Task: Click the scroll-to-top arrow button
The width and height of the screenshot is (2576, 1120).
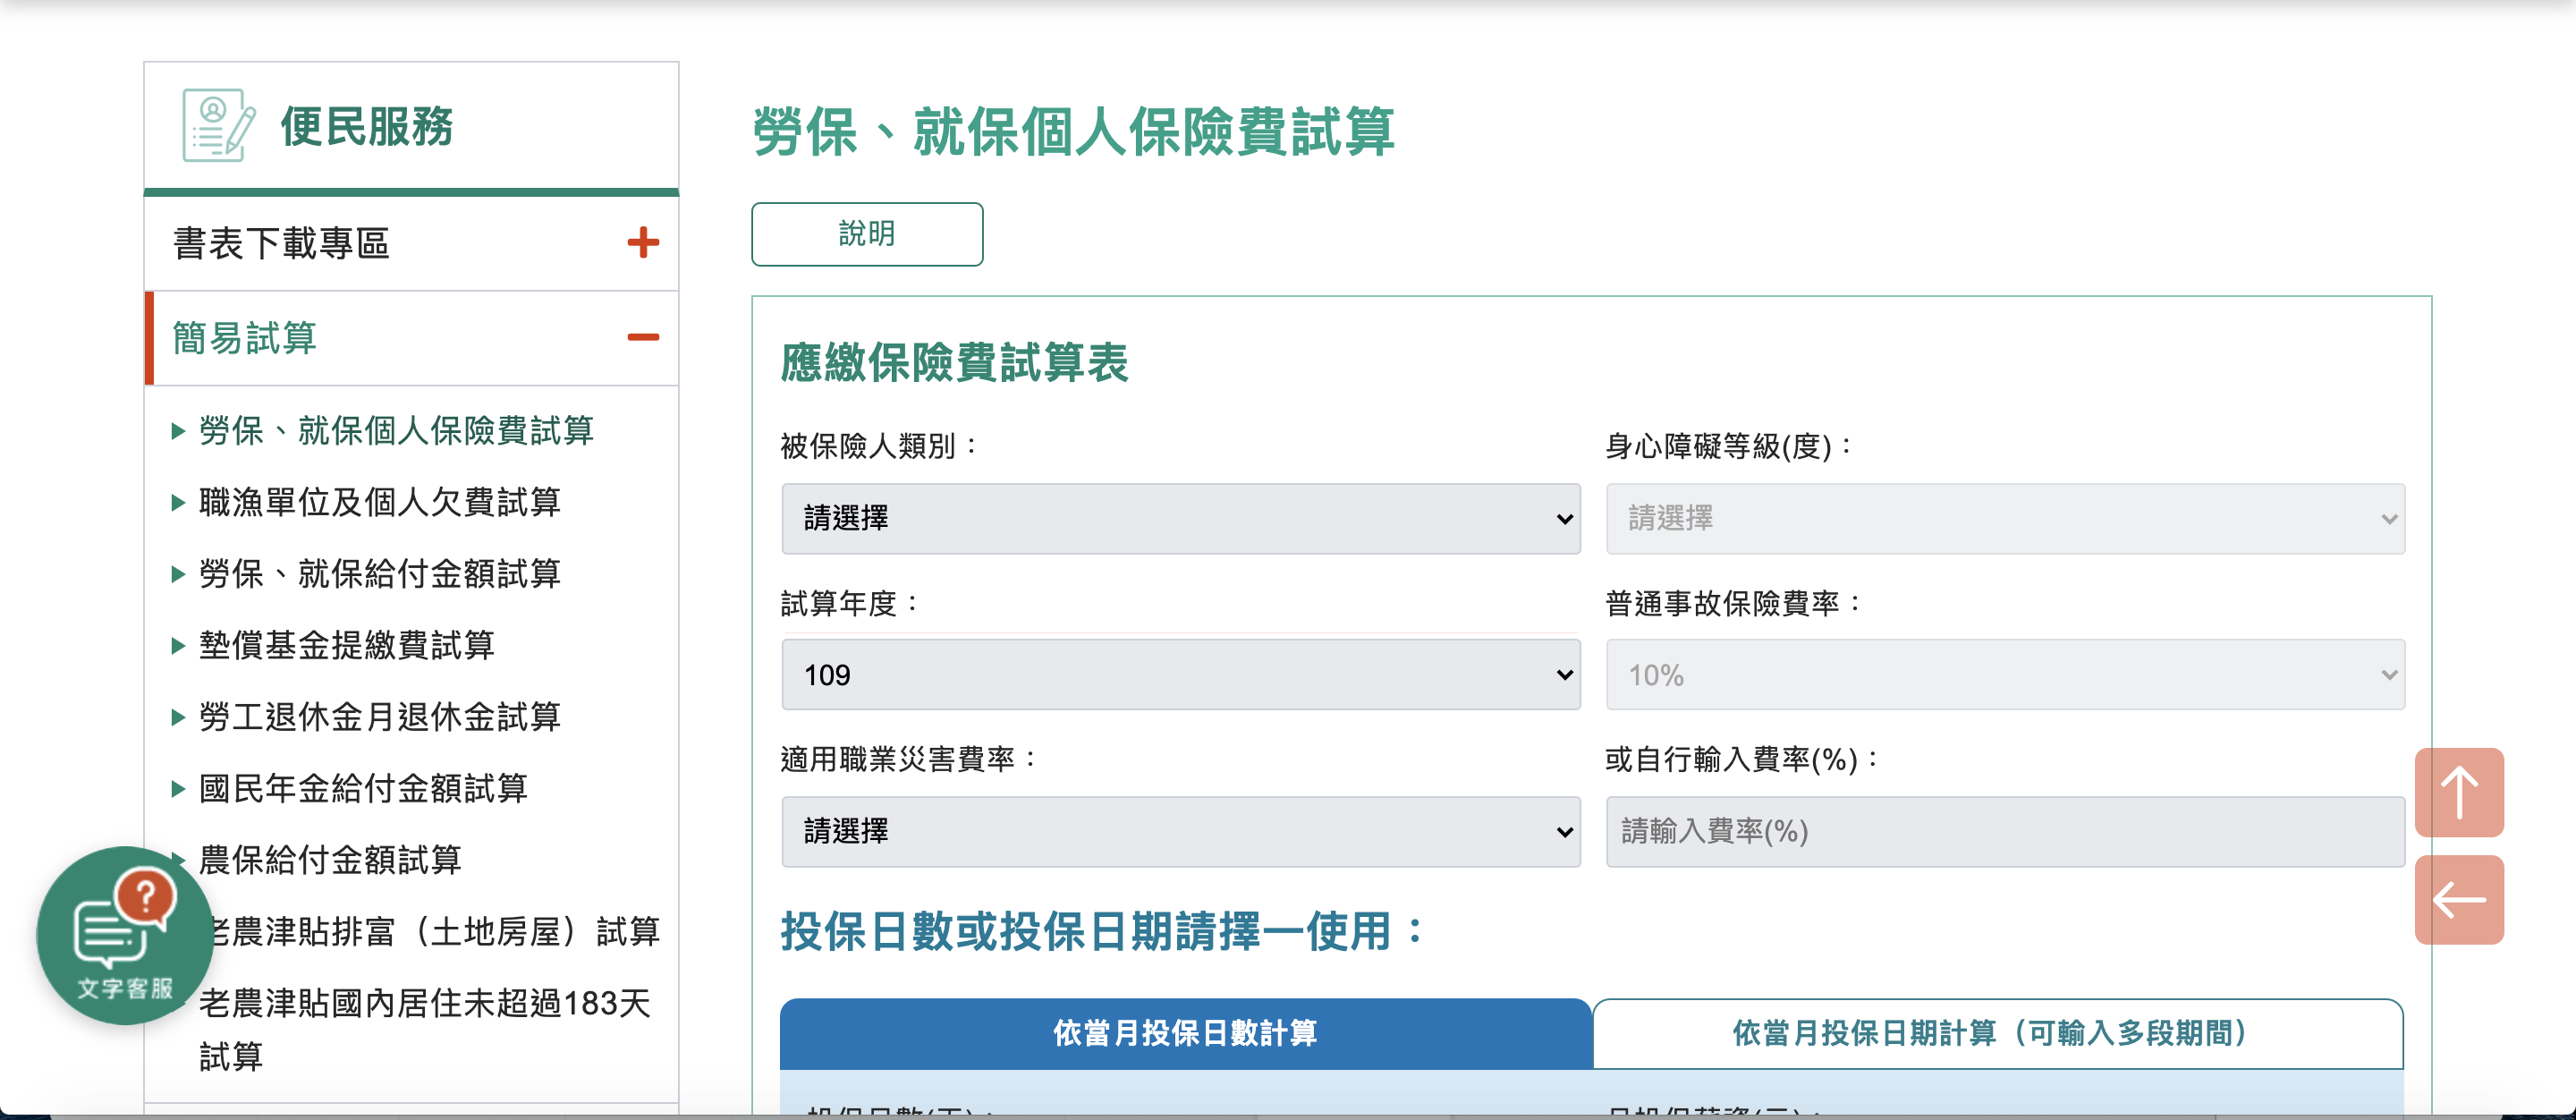Action: pyautogui.click(x=2458, y=792)
